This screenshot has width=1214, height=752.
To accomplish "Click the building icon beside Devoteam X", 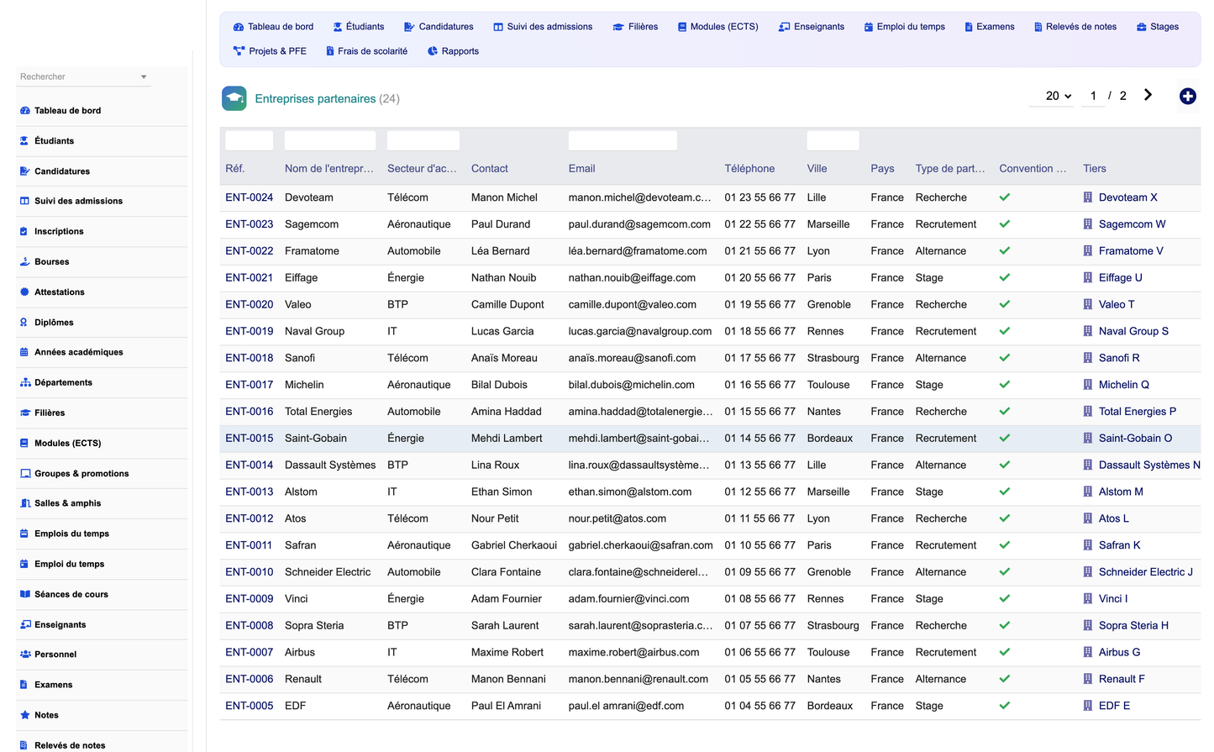I will [x=1088, y=197].
